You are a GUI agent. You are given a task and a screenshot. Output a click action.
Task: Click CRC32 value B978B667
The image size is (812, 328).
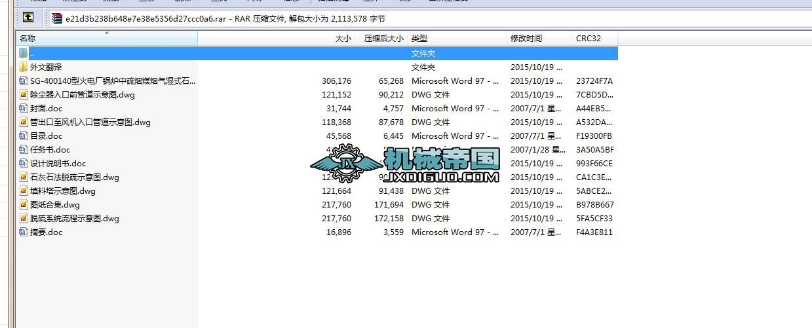595,204
